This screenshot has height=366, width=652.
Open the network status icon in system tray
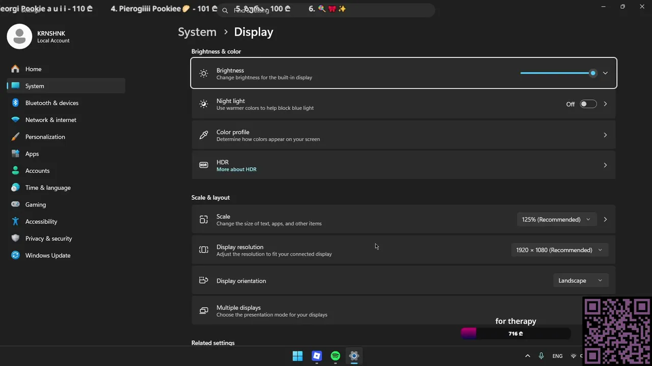click(x=574, y=356)
